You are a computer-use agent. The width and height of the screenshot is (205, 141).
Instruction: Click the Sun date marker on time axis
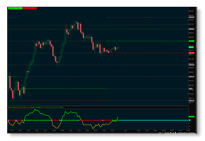click(125, 130)
